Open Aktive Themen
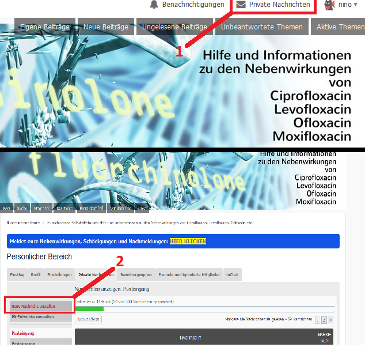 click(x=340, y=27)
